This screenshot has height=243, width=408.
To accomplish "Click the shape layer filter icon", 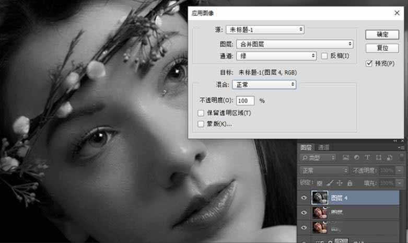I will tap(377, 158).
